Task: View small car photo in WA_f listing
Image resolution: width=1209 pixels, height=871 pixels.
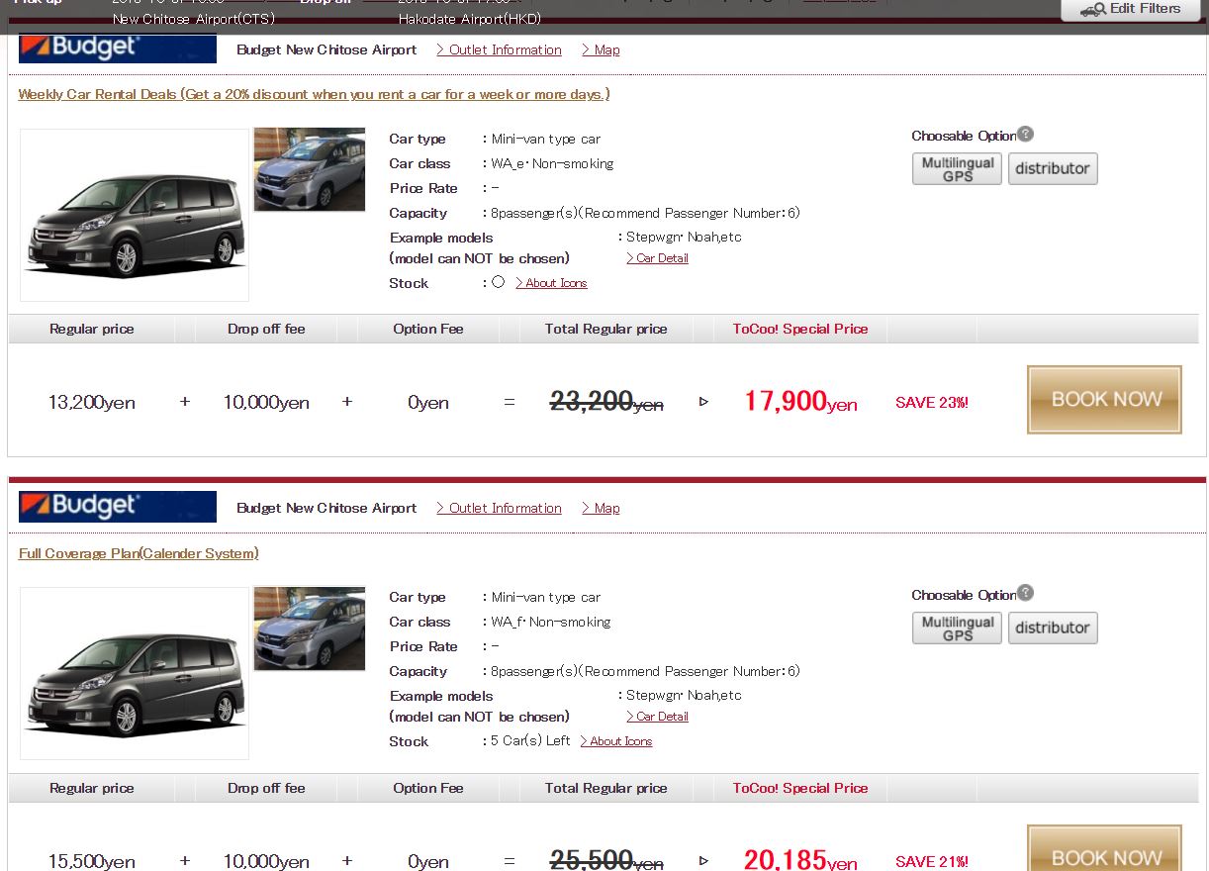Action: point(310,629)
